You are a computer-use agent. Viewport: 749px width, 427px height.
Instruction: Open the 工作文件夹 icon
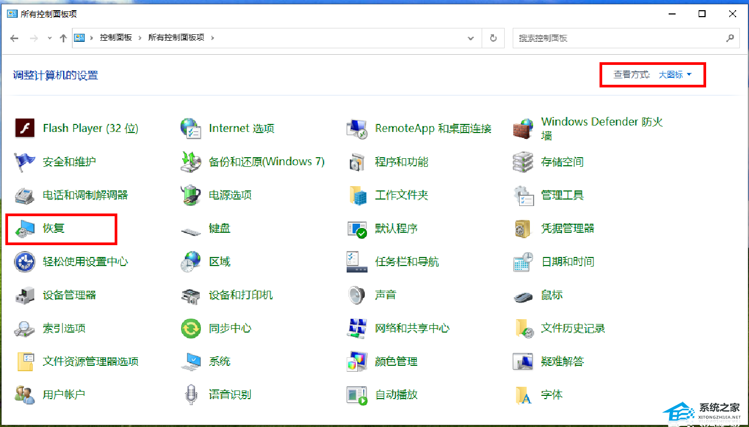coord(357,195)
